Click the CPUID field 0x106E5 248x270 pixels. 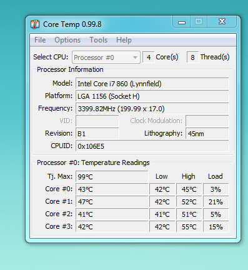click(x=152, y=146)
